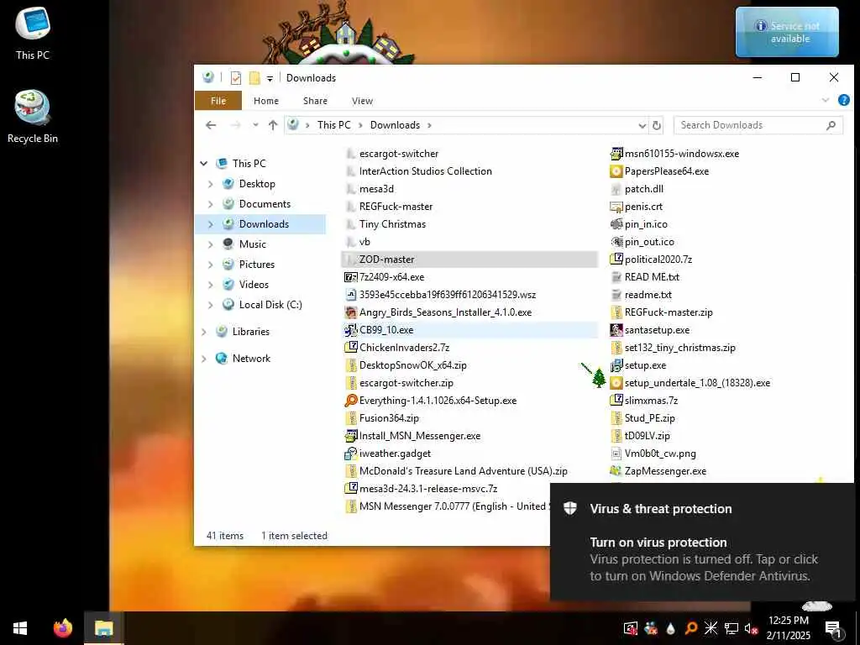Click File Explorer taskbar button
Image resolution: width=860 pixels, height=645 pixels.
[103, 628]
